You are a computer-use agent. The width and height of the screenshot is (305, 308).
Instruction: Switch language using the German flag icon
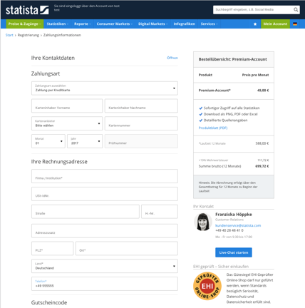pyautogui.click(x=295, y=24)
